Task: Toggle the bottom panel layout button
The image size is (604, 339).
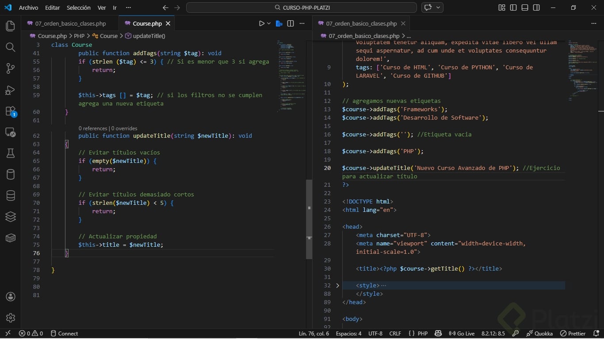Action: (525, 8)
